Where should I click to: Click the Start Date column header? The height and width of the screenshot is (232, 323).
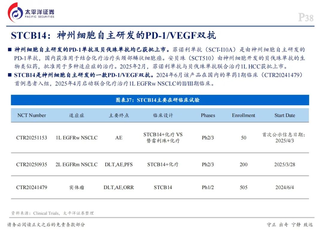pyautogui.click(x=285, y=115)
